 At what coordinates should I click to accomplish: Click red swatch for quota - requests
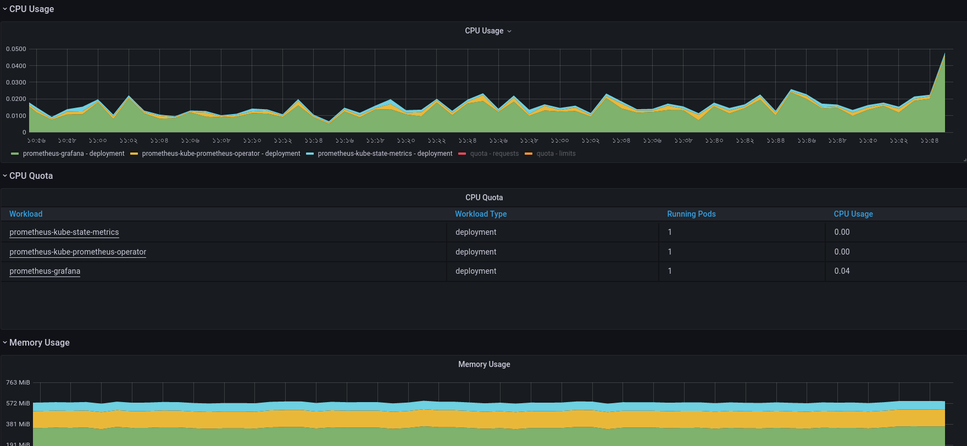tap(462, 154)
